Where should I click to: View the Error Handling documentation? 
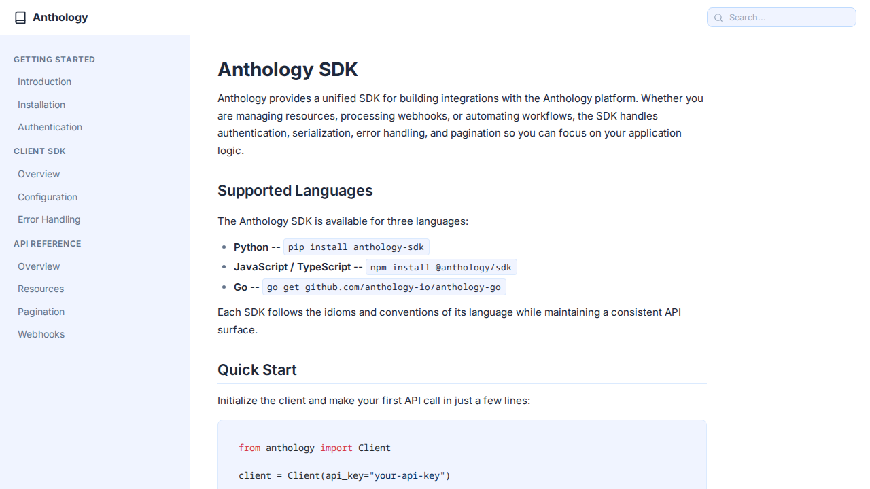pyautogui.click(x=49, y=219)
